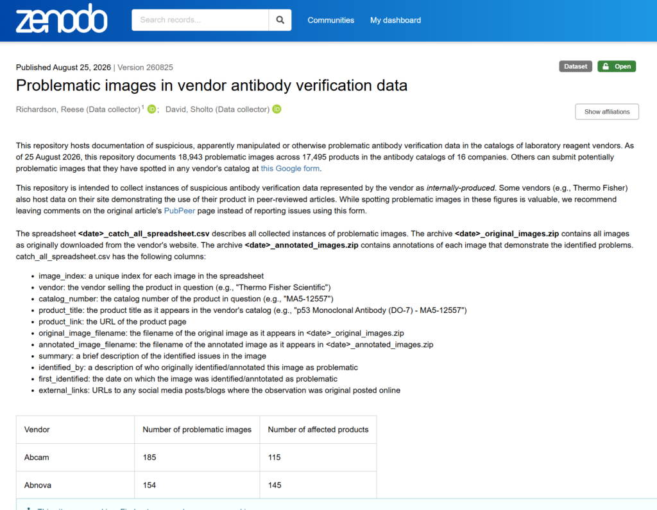Click the 'external_links' bullet item

(219, 391)
